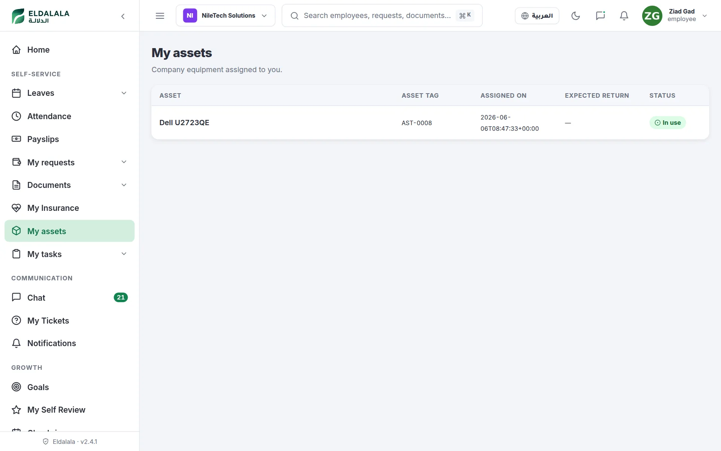721x451 pixels.
Task: Open My Tickets in the sidebar
Action: tap(69, 320)
